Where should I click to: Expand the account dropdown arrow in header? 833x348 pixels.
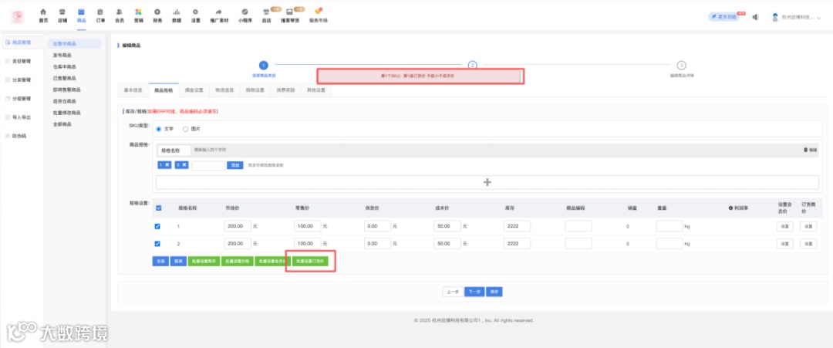(818, 18)
